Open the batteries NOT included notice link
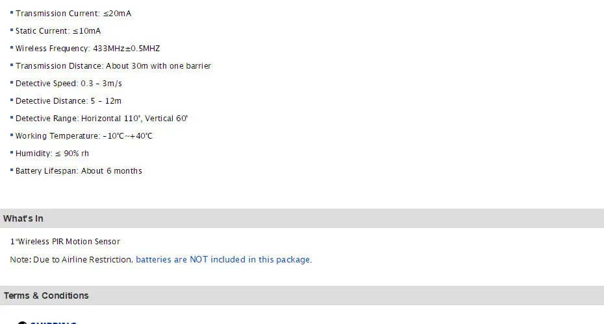This screenshot has height=324, width=604. (x=223, y=260)
